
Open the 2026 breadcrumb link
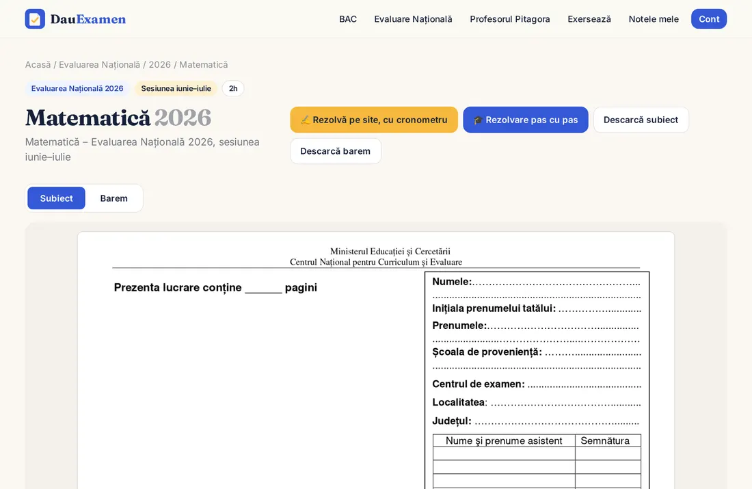coord(160,65)
